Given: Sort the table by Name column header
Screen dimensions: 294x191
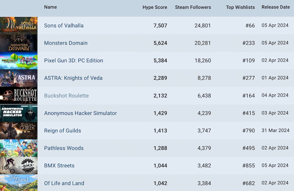Looking at the screenshot, I should (51, 7).
